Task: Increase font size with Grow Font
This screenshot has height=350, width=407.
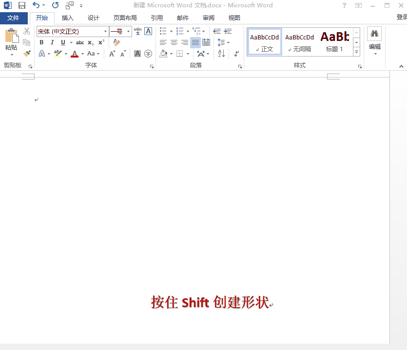Action: tap(112, 54)
